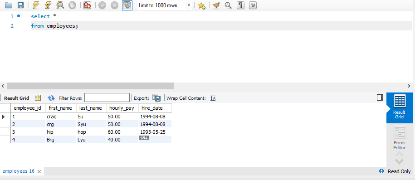
Task: Toggle word wrap toolbar icon
Action: [x=253, y=5]
